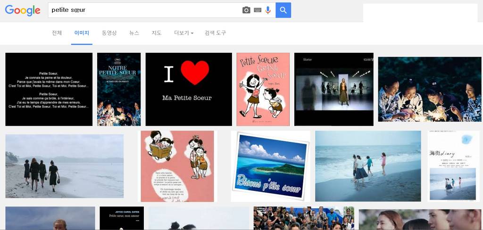Switch to the 전체 tab

click(x=57, y=33)
